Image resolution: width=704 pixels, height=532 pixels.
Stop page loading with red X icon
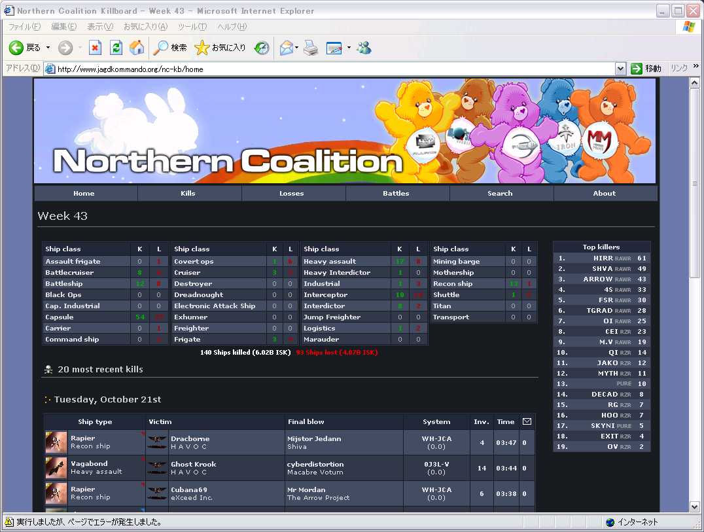coord(95,48)
